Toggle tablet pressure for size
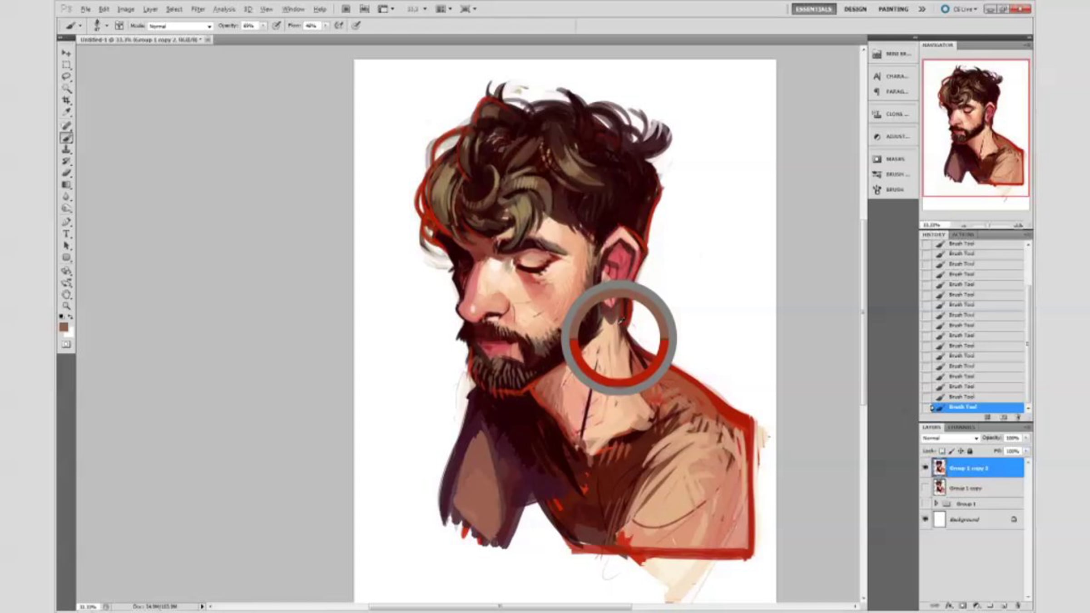 pyautogui.click(x=356, y=25)
